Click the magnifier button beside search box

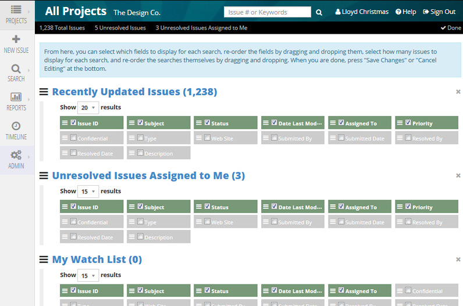[x=319, y=12]
